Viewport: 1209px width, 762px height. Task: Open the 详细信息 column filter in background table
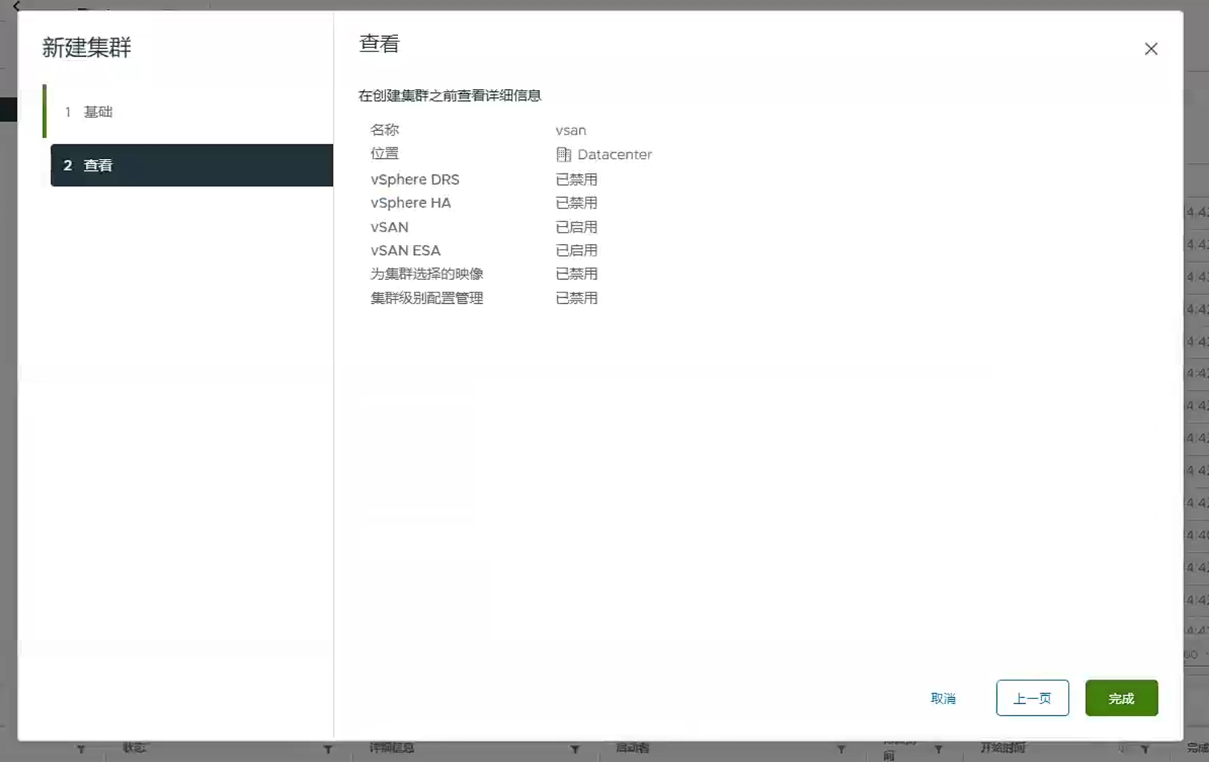(575, 749)
